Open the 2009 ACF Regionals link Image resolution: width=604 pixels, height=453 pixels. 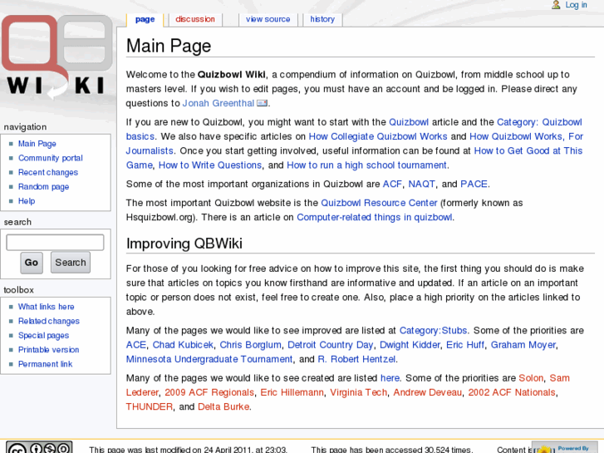point(209,392)
